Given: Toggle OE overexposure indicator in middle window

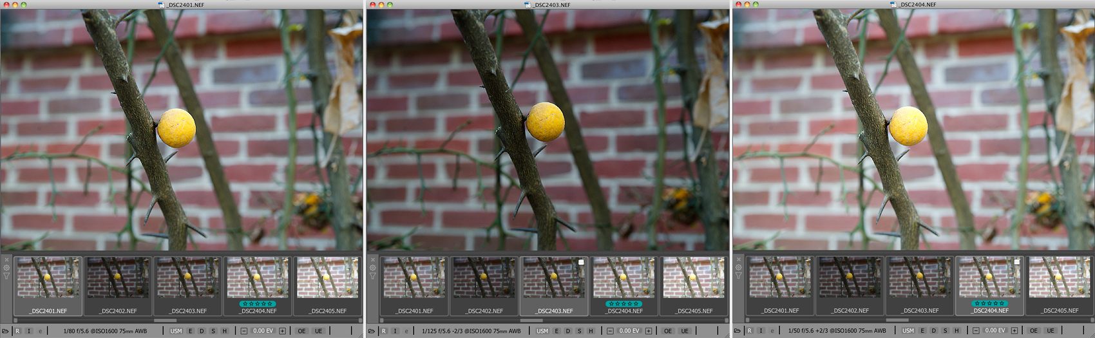Looking at the screenshot, I should click(x=668, y=331).
